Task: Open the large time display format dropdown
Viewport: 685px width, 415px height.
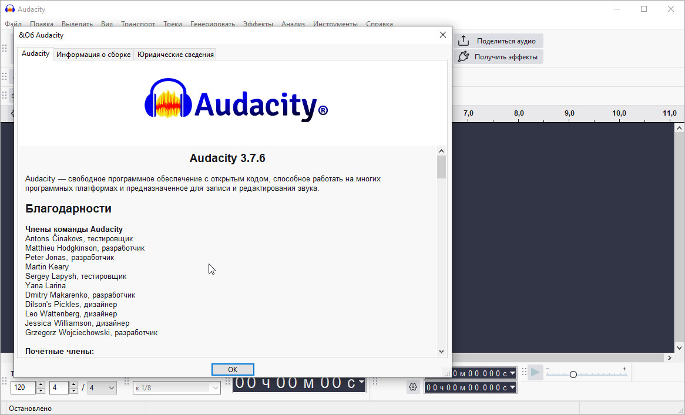Action: 361,383
